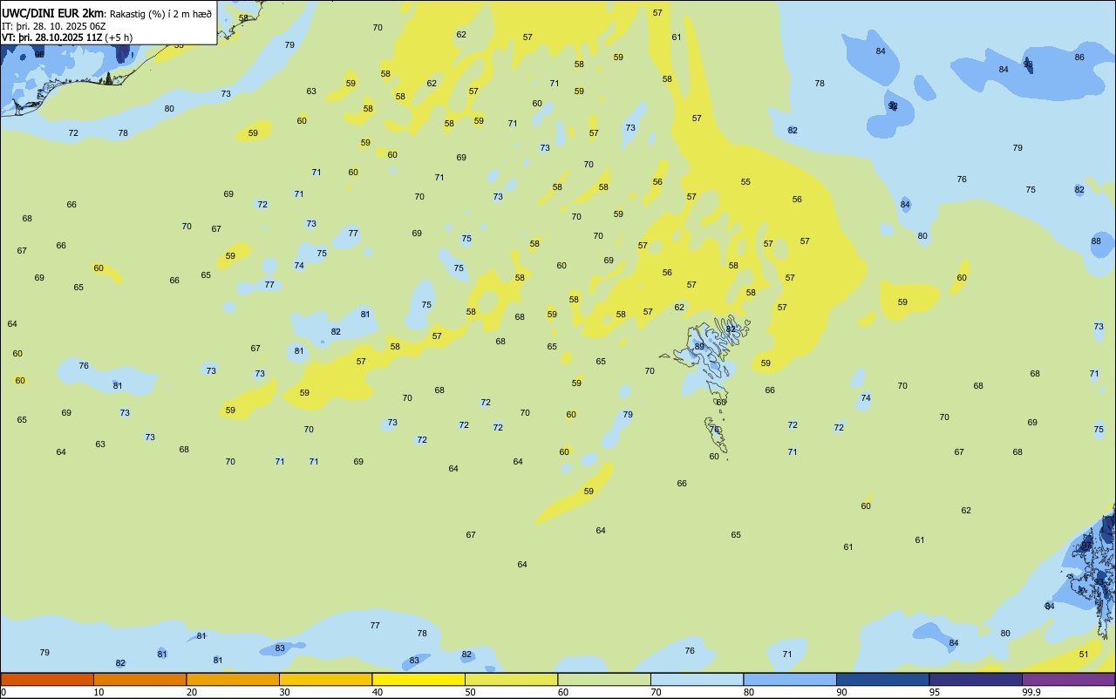Click the color scale tick label '50'
Viewport: 1116px width, 699px height.
coord(470,692)
